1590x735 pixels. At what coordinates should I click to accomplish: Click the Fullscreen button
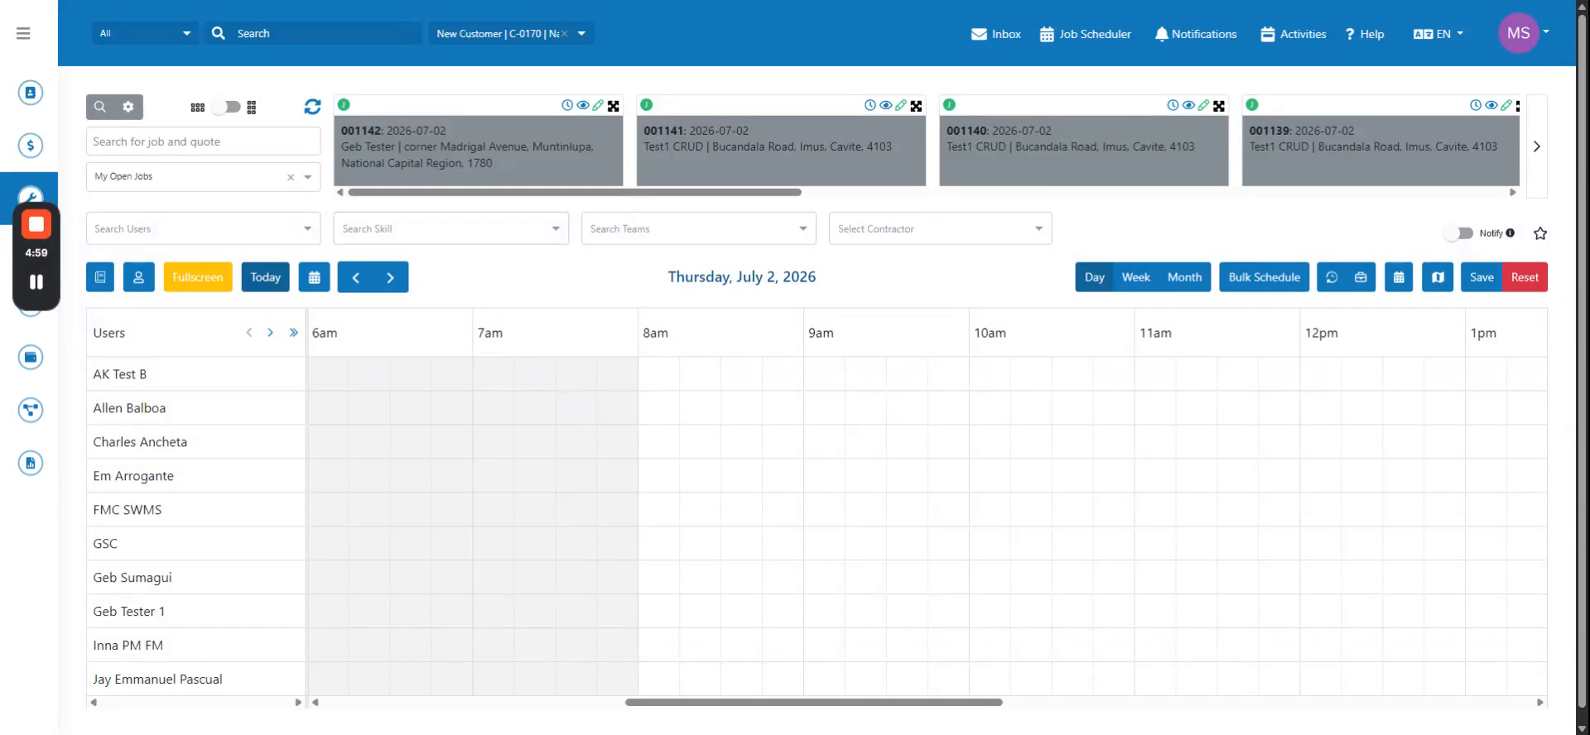[198, 277]
